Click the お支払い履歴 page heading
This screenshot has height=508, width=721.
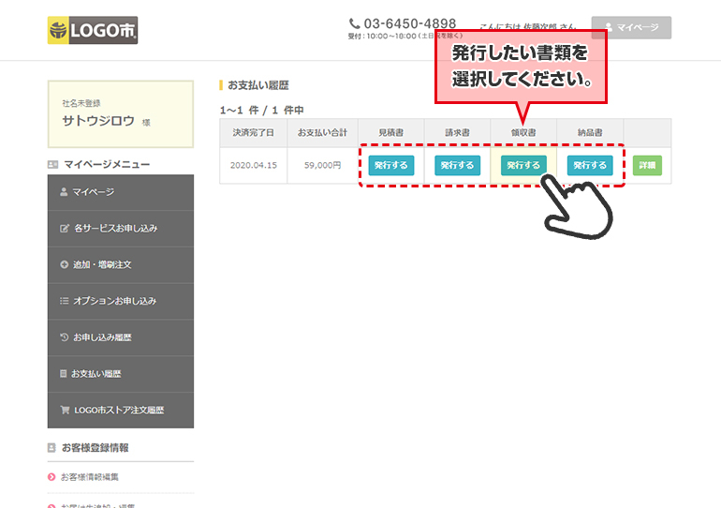[258, 85]
